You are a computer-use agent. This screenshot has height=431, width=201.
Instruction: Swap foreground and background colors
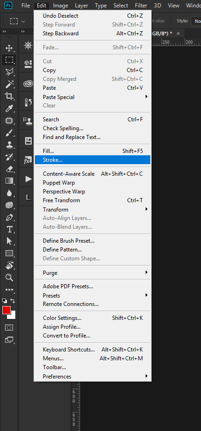click(13, 300)
